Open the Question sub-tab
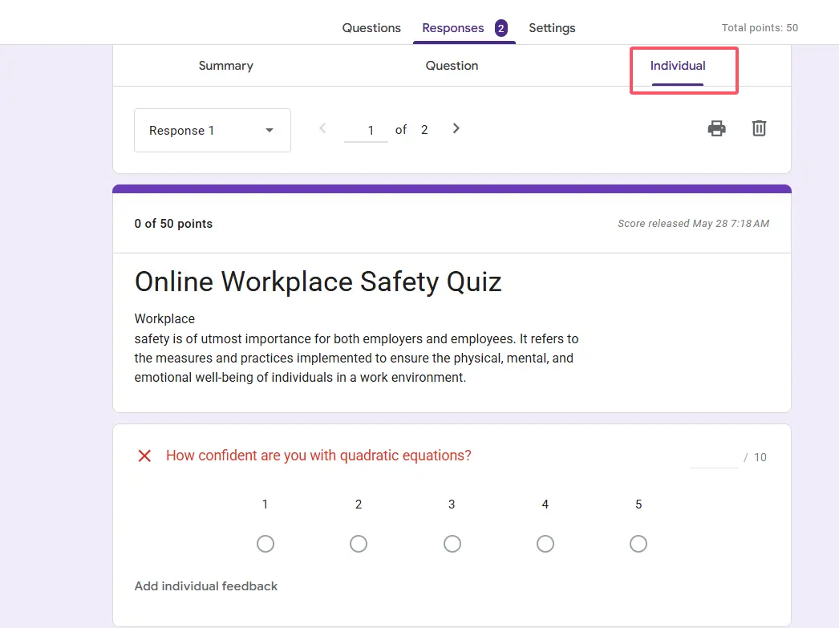This screenshot has width=839, height=628. pos(452,66)
